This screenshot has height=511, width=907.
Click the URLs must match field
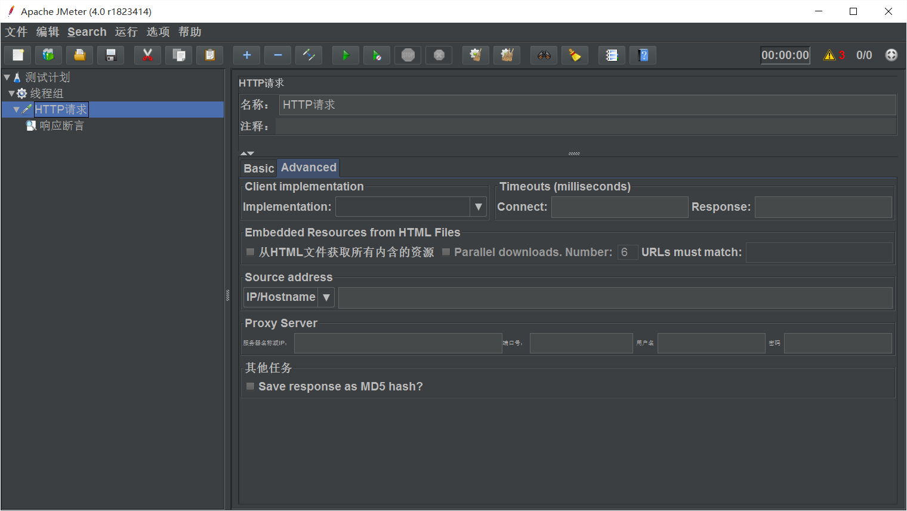(x=819, y=253)
